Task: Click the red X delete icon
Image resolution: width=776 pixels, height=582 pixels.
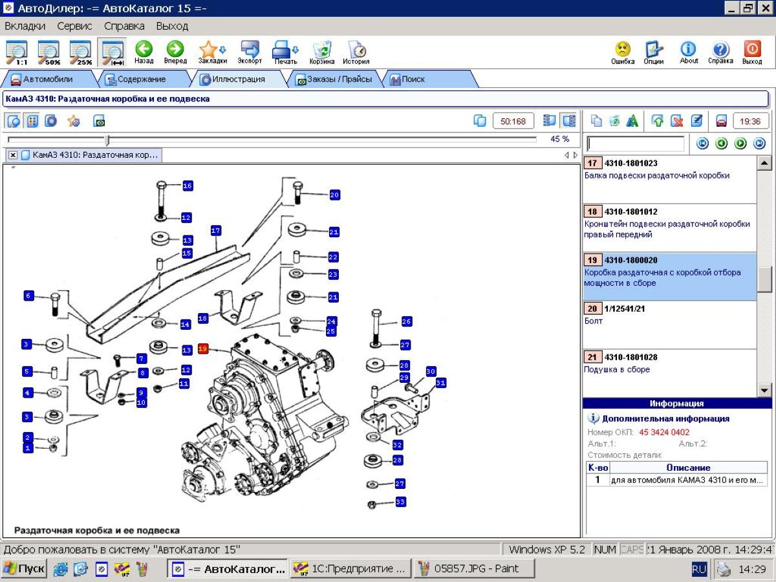Action: [677, 120]
